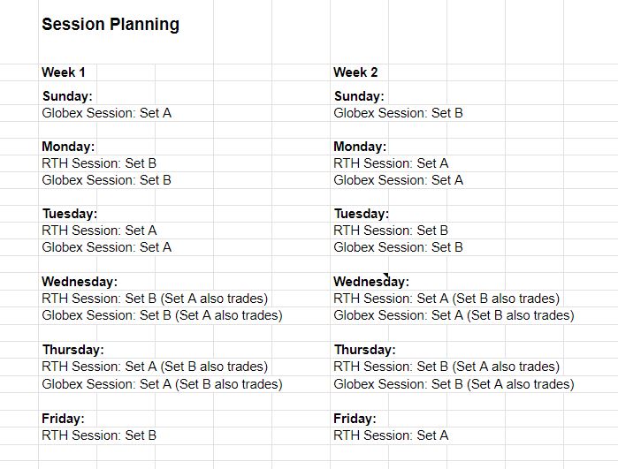Click the Week 2 header cell
The width and height of the screenshot is (618, 469).
[355, 72]
